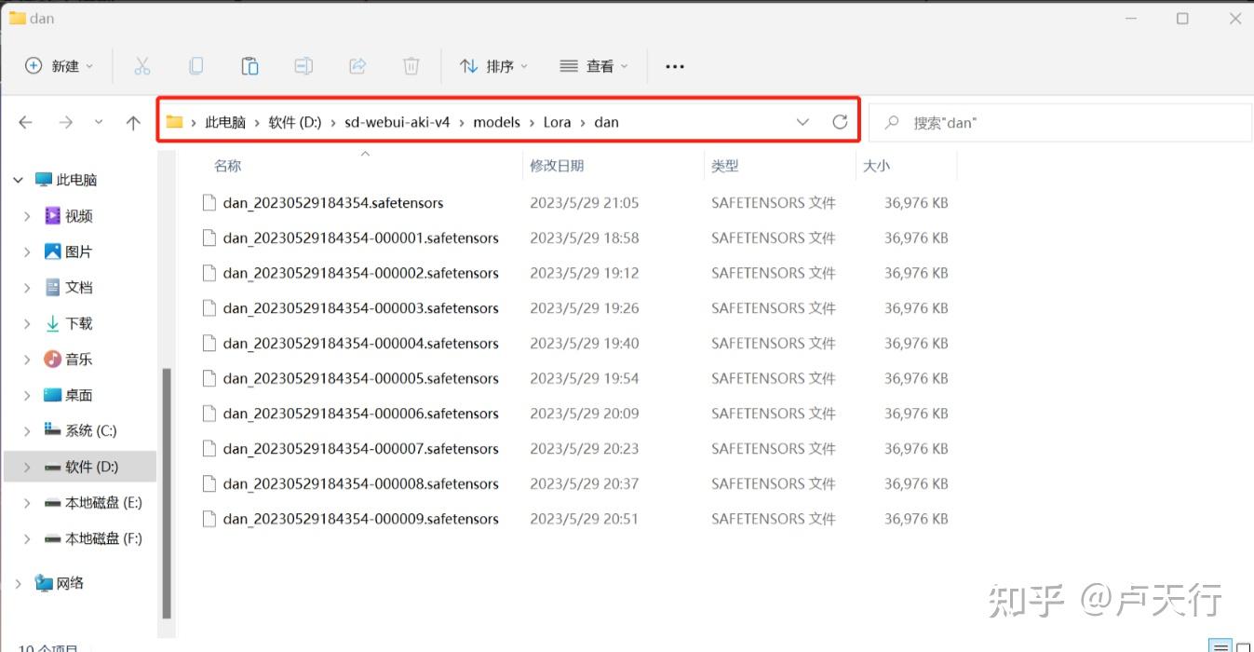This screenshot has height=652, width=1254.
Task: Open dan_20230529184354.safetensors file
Action: (332, 202)
